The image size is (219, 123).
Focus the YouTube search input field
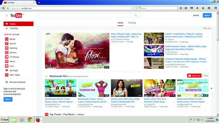(84, 15)
